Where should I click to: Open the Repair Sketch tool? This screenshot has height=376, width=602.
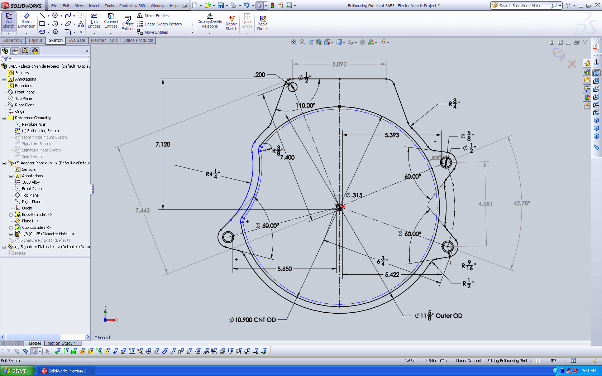(x=231, y=23)
